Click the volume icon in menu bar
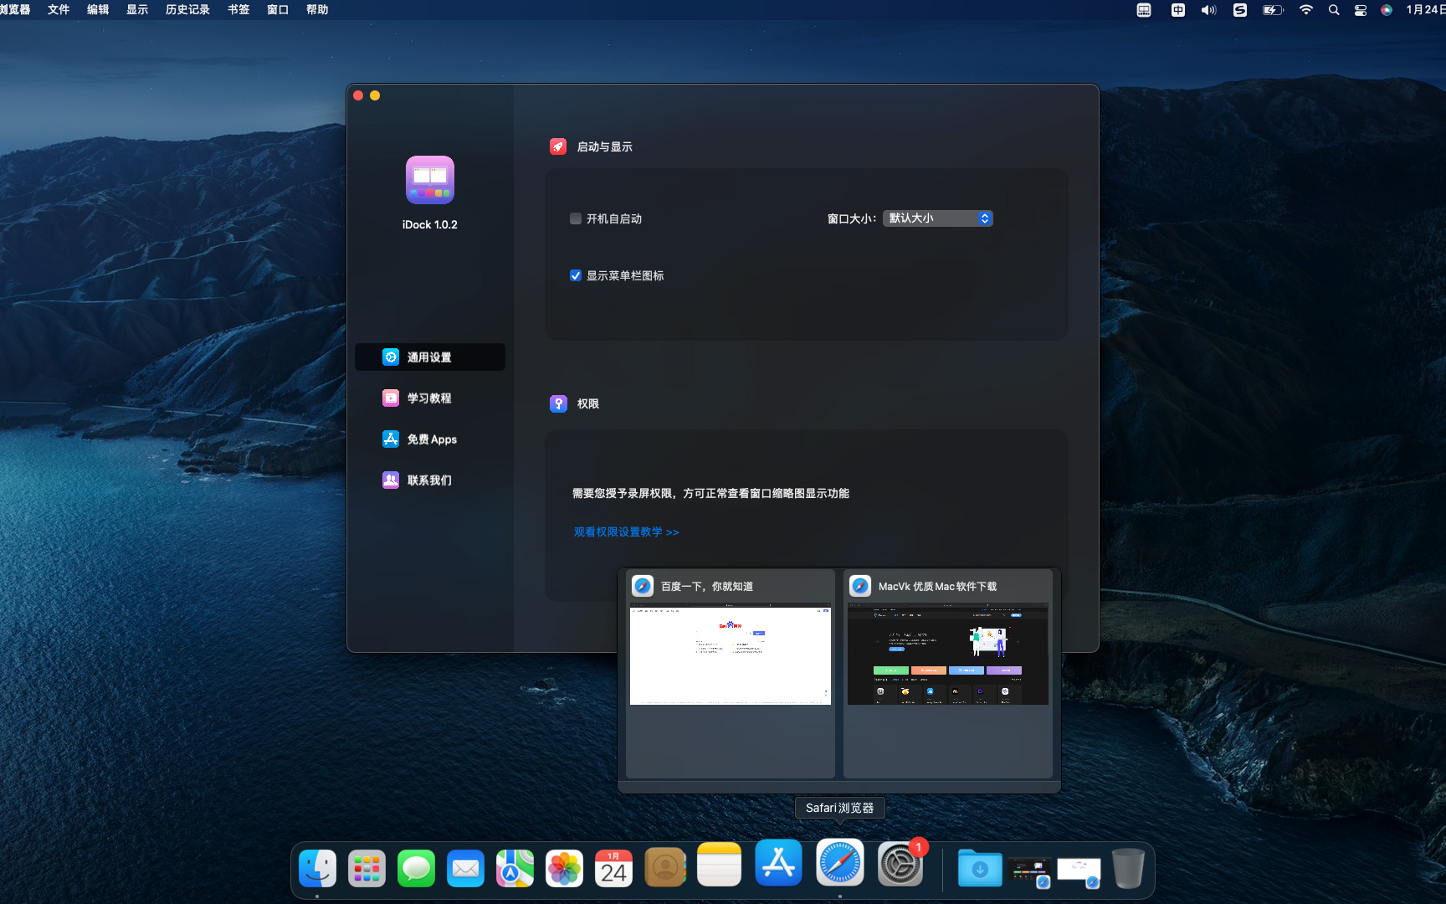Viewport: 1446px width, 904px height. point(1209,10)
